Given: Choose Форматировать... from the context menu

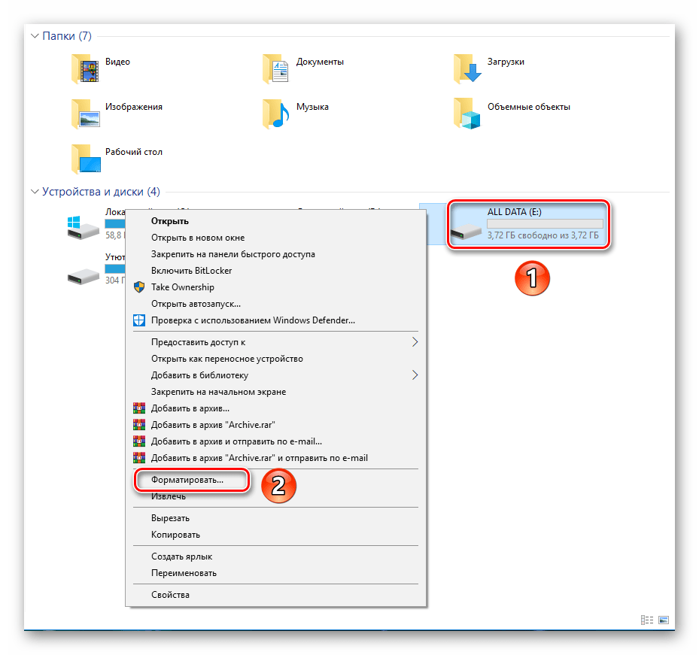Looking at the screenshot, I should [x=187, y=480].
